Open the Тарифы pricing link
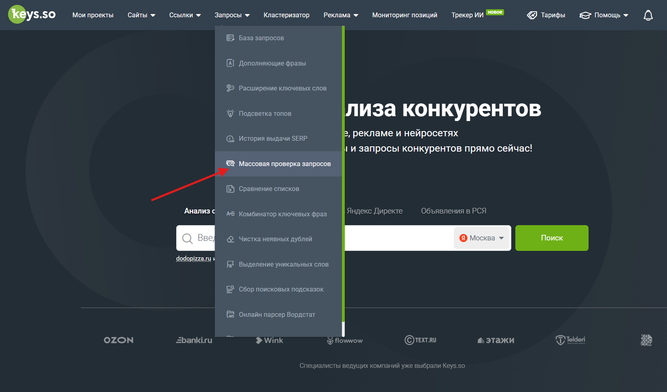Screen dimensions: 667x392 click(546, 15)
